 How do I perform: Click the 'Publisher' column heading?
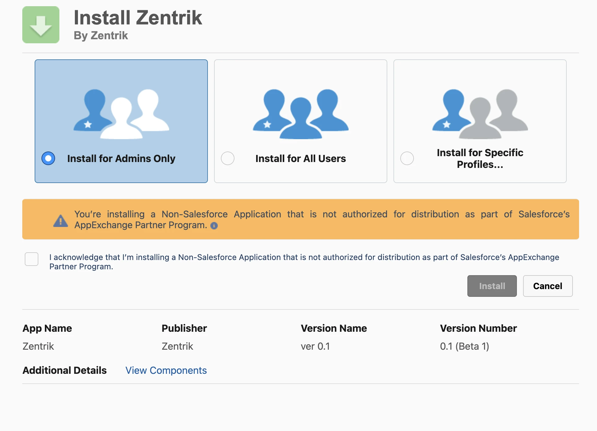point(184,328)
